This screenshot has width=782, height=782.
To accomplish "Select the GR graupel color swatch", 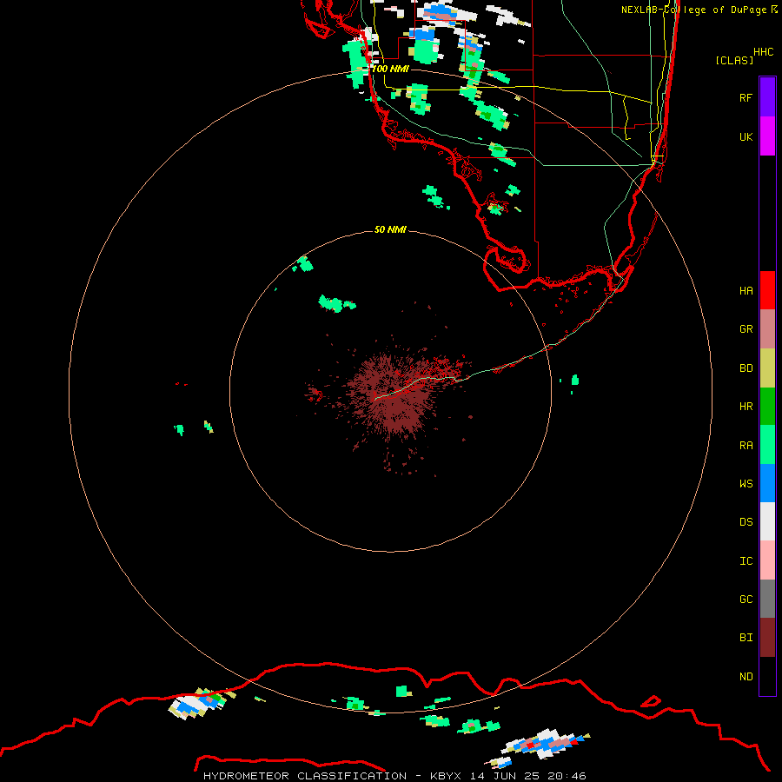I will pyautogui.click(x=767, y=329).
